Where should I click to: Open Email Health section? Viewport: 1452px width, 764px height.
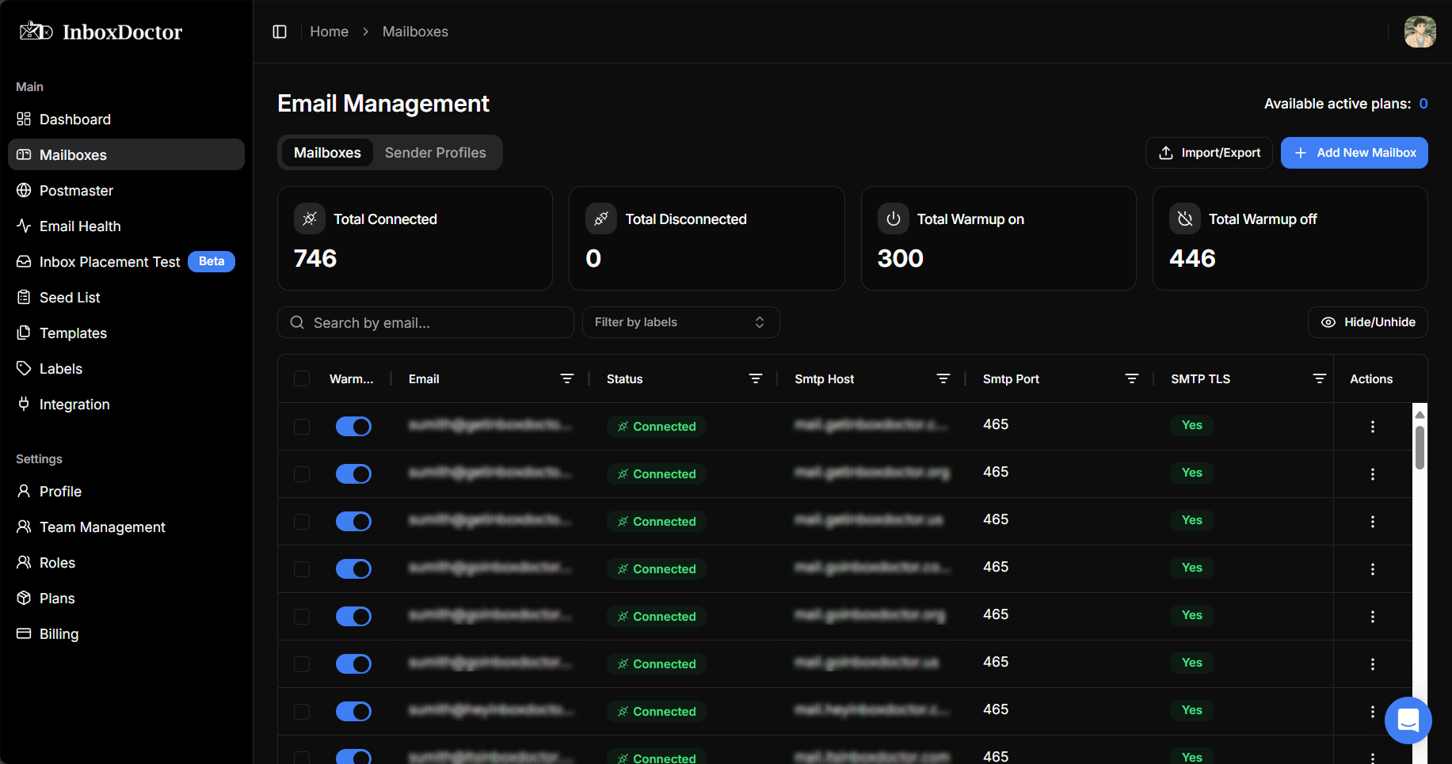(79, 226)
